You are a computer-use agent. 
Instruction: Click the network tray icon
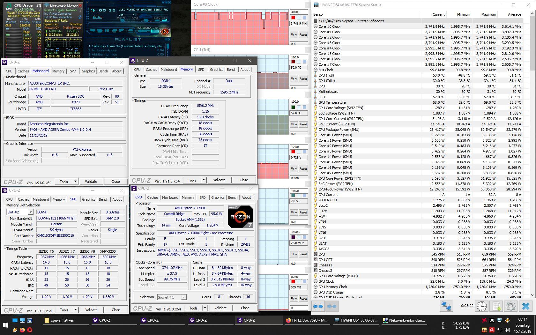pyautogui.click(x=500, y=330)
